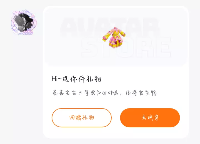
Task: Tap the '礼物' word in the title
Action: tap(94, 79)
